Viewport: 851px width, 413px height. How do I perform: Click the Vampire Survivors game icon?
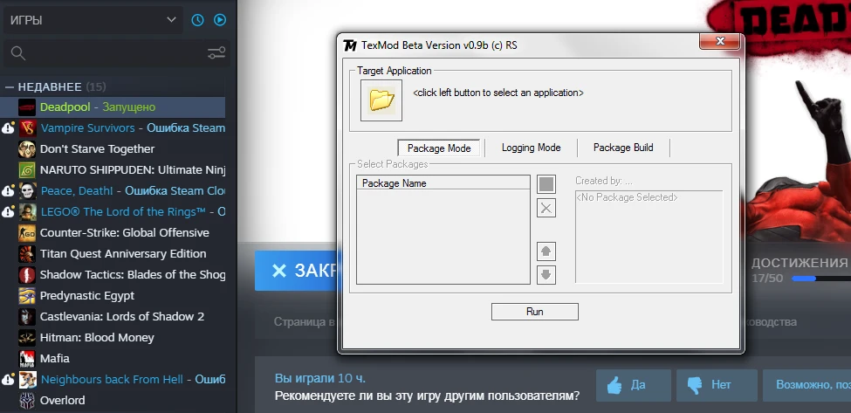27,128
